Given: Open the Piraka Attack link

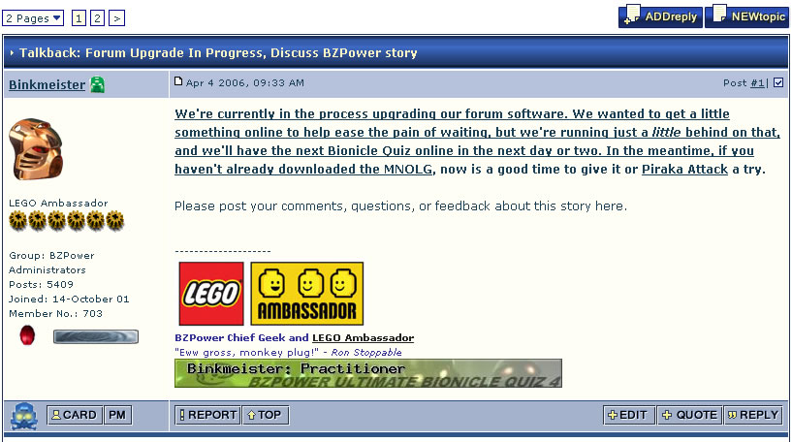Looking at the screenshot, I should [684, 170].
